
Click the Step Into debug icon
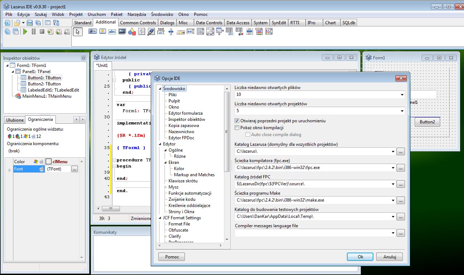pyautogui.click(x=50, y=31)
